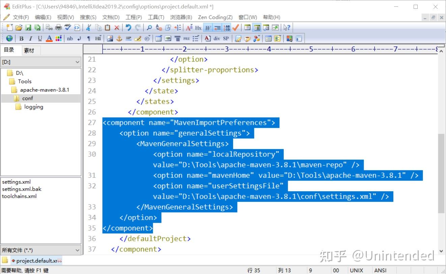Click the Paste clipboard icon
The image size is (446, 274).
point(107,28)
